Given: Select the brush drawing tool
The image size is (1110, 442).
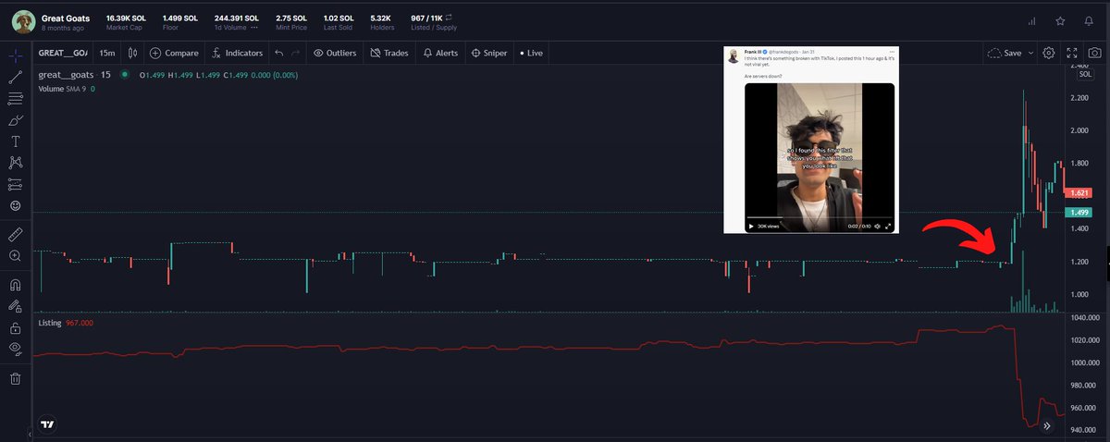Looking at the screenshot, I should [15, 119].
